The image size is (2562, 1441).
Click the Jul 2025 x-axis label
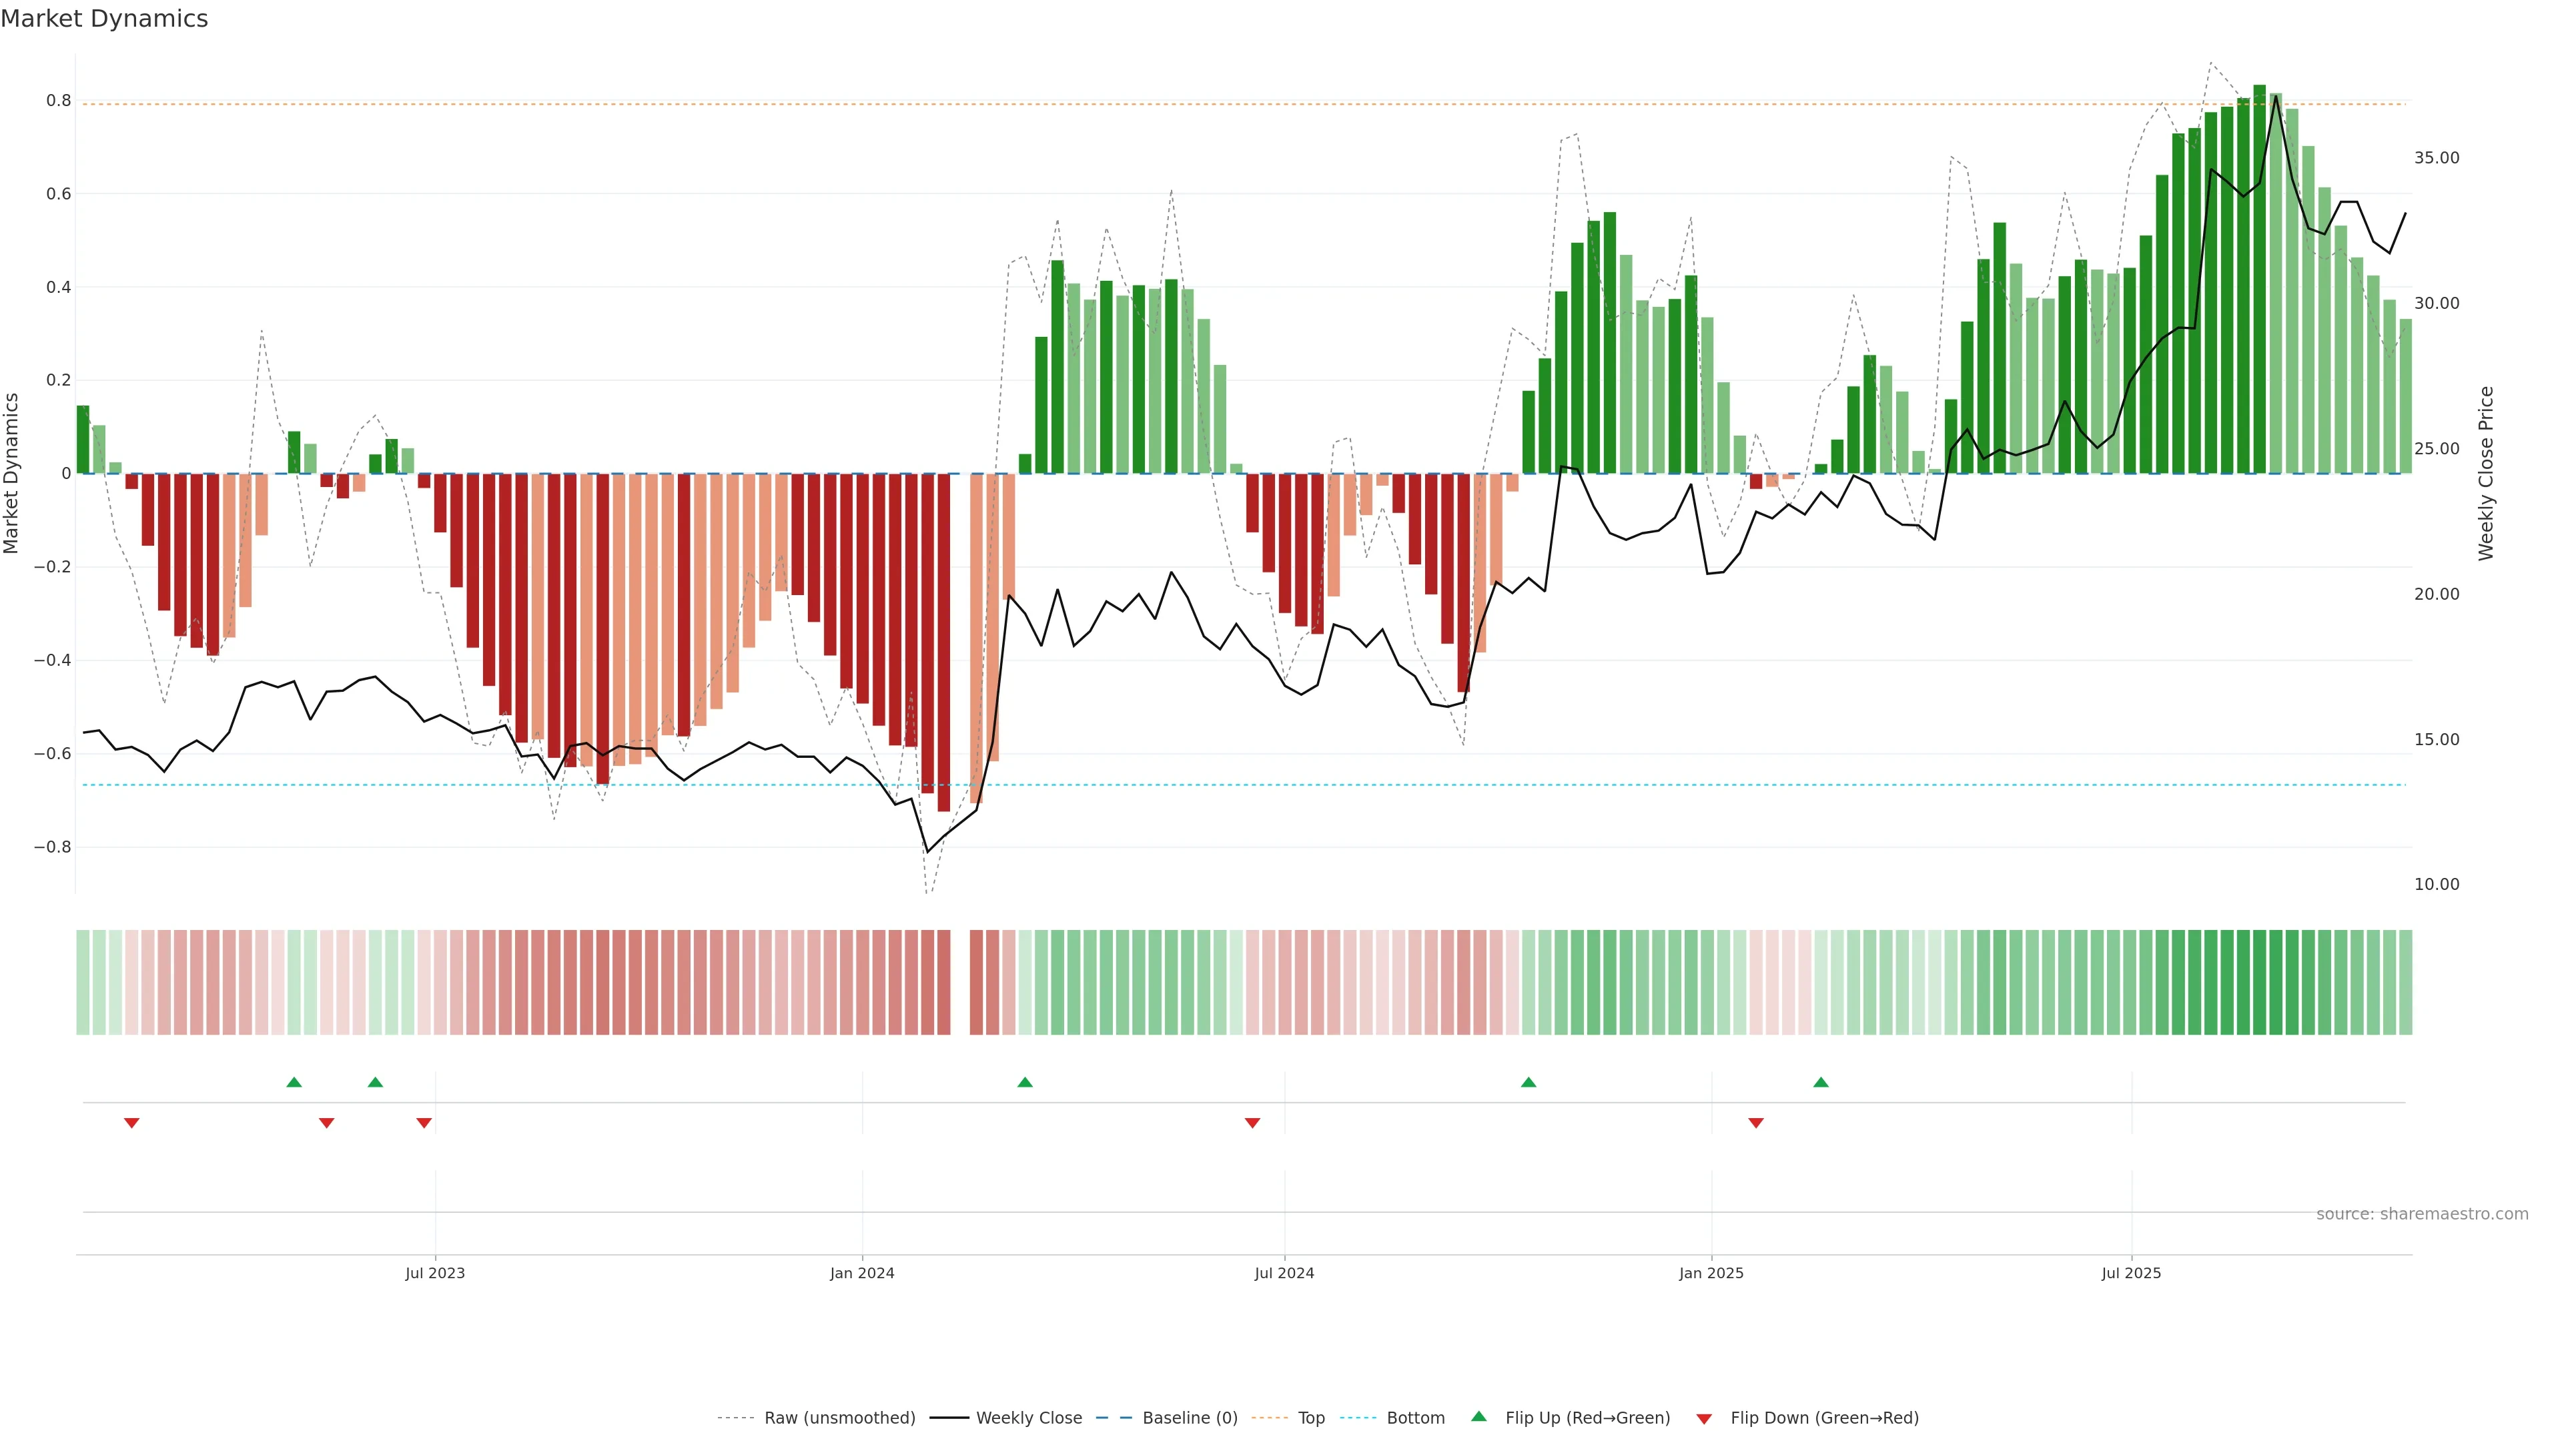(x=2130, y=1273)
